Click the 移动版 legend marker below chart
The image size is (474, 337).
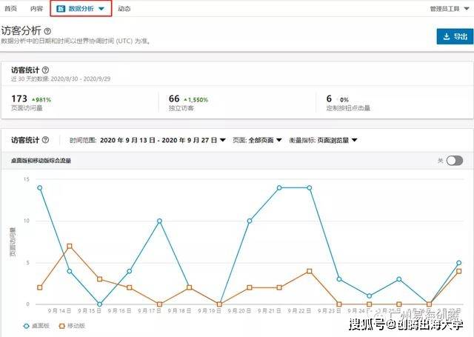pyautogui.click(x=50, y=326)
